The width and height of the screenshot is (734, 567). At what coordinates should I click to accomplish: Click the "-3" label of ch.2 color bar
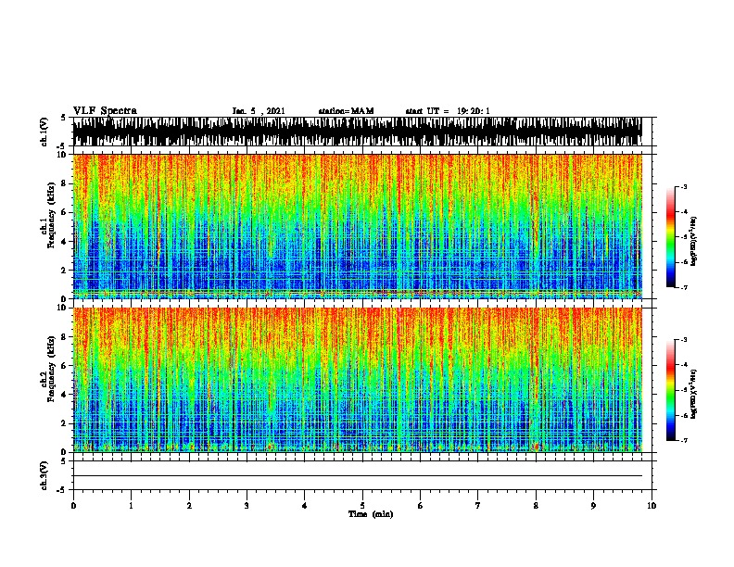point(683,340)
